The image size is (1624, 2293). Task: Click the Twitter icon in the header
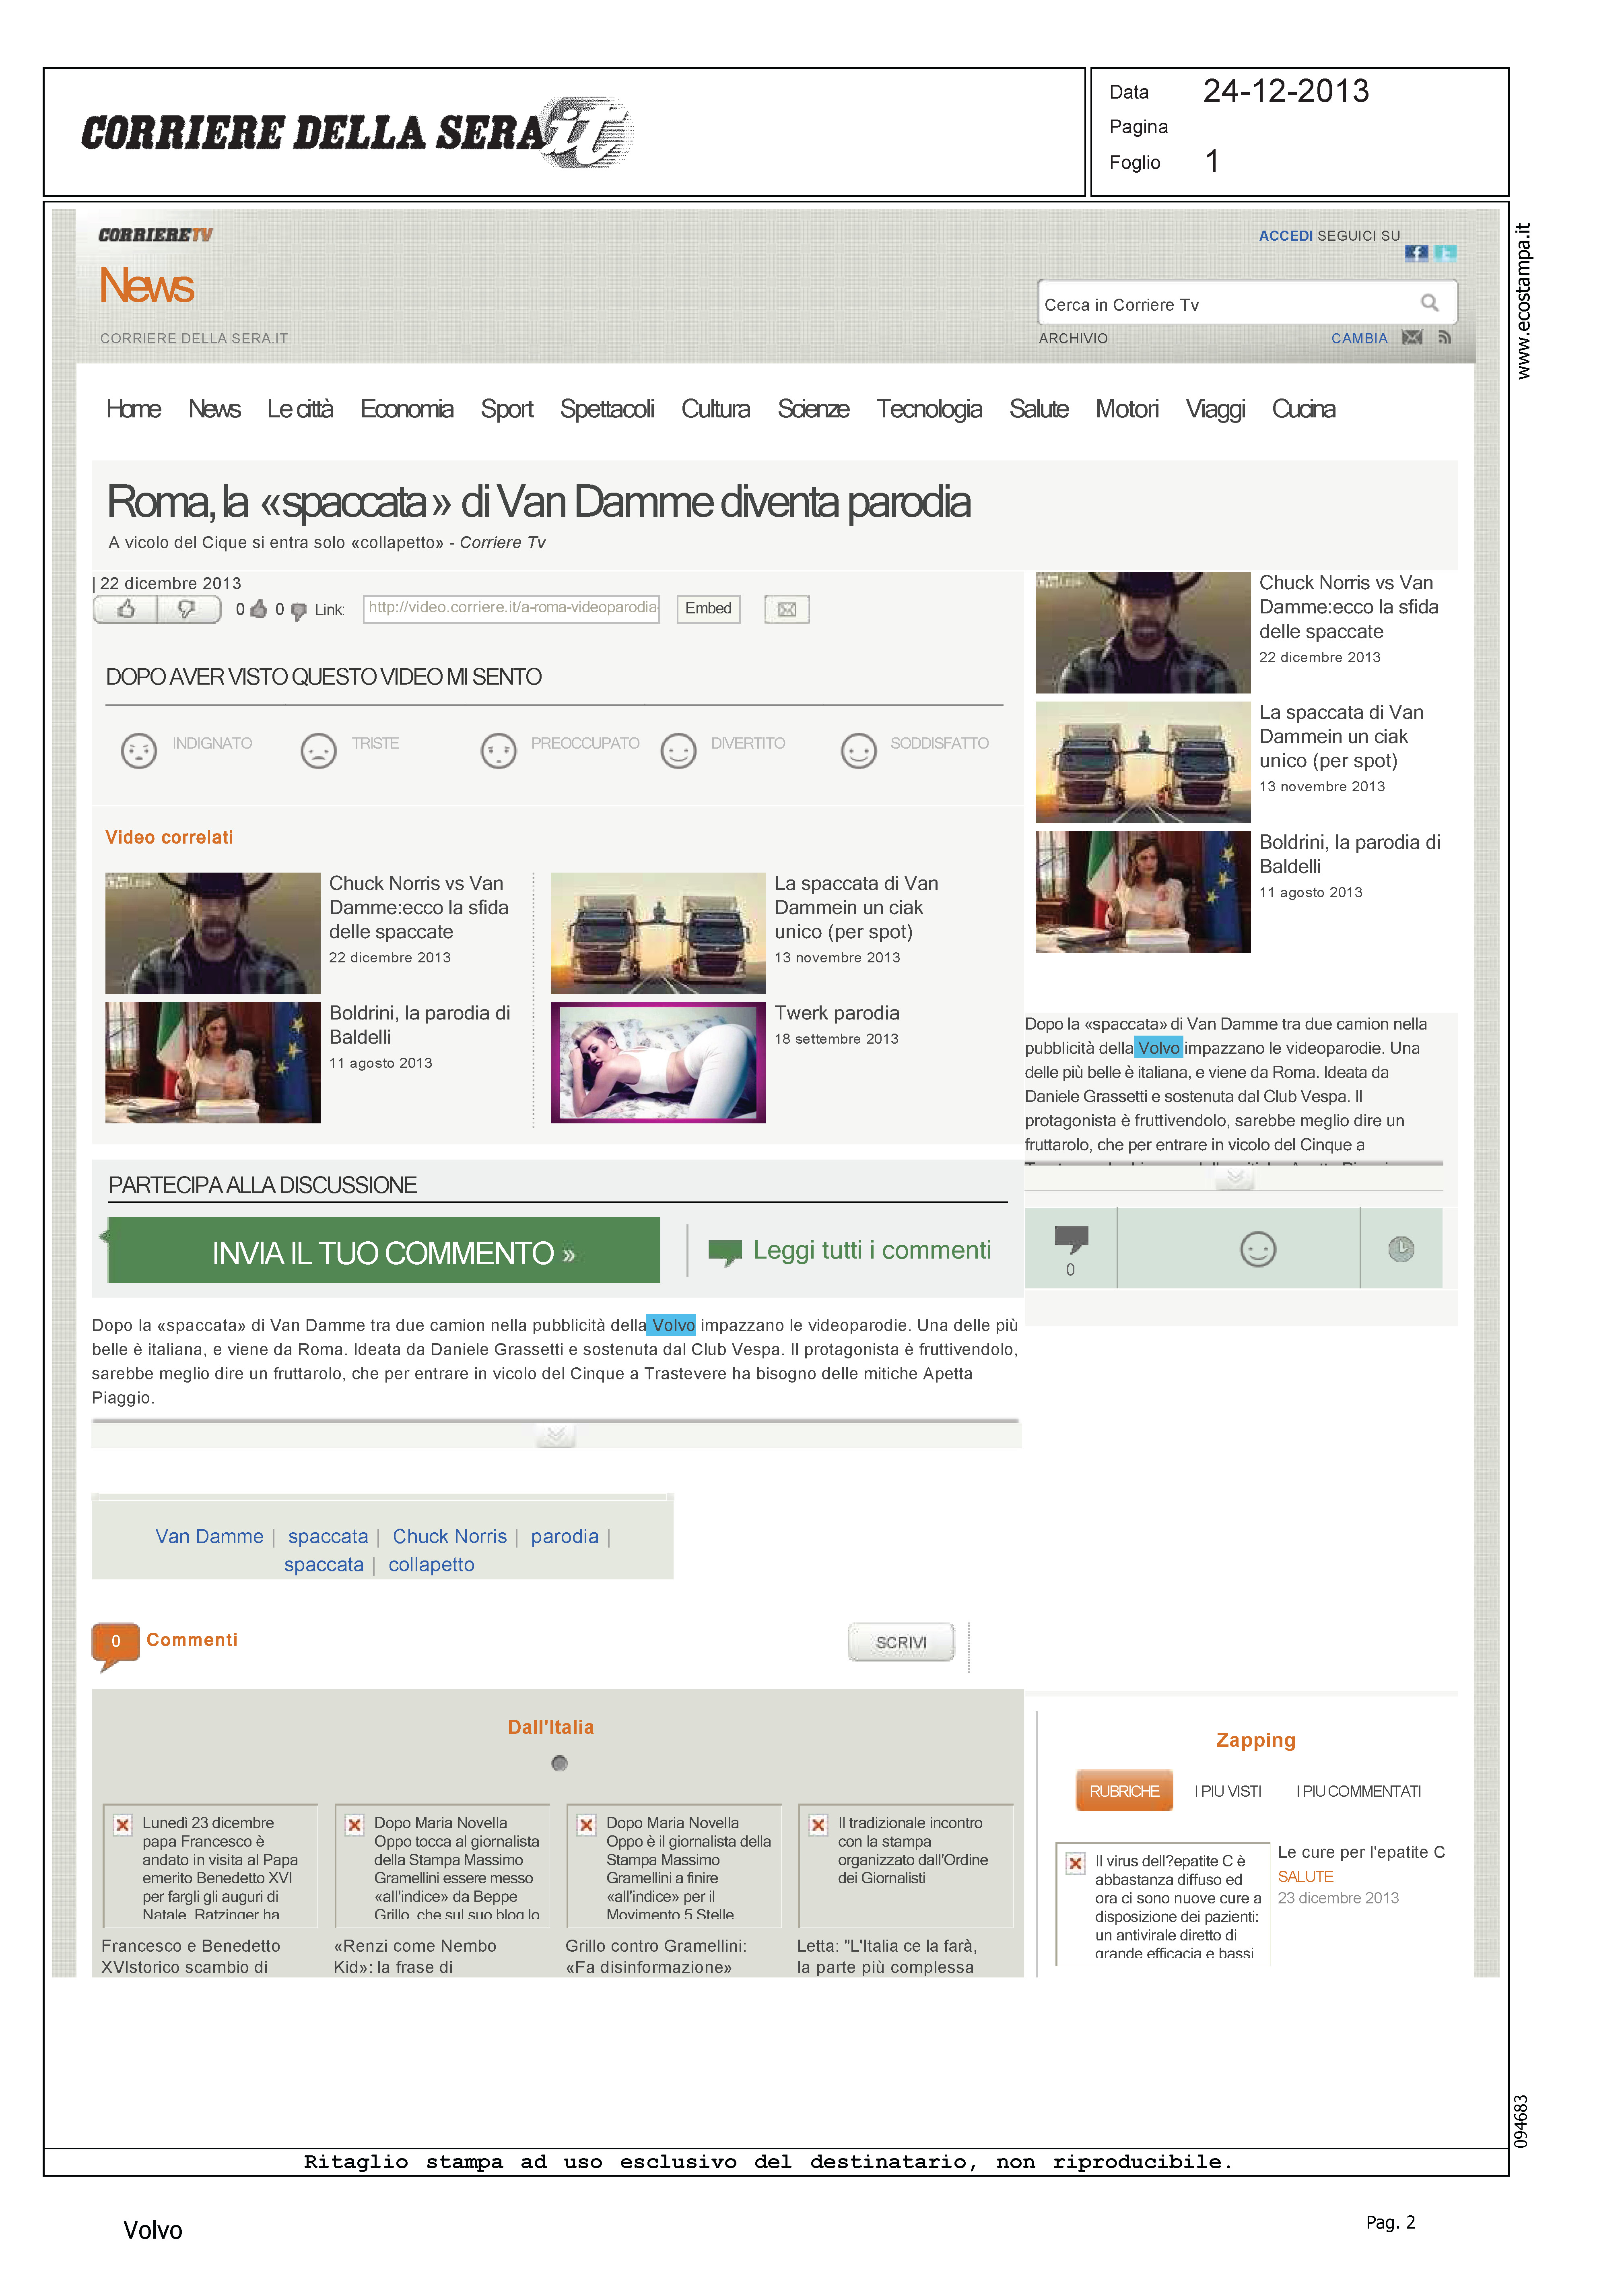pos(1445,253)
